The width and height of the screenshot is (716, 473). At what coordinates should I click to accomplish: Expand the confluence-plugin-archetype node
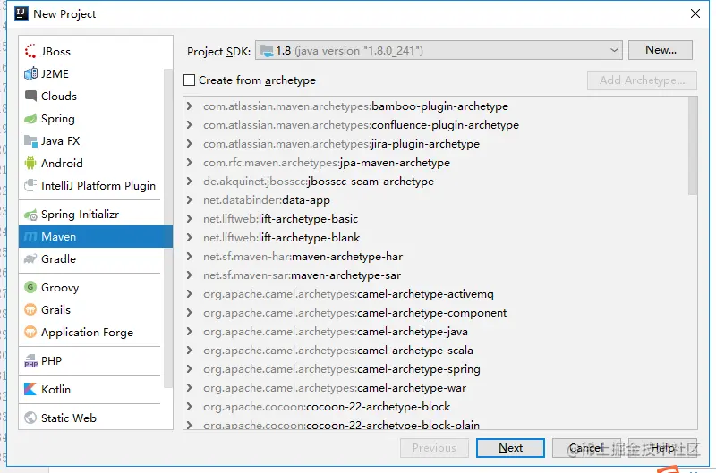190,124
